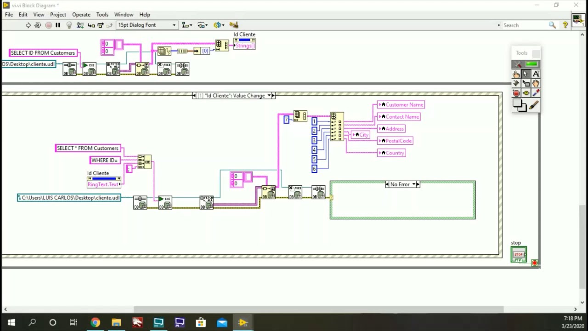
Task: Click the loop condition terminal
Action: 534,263
